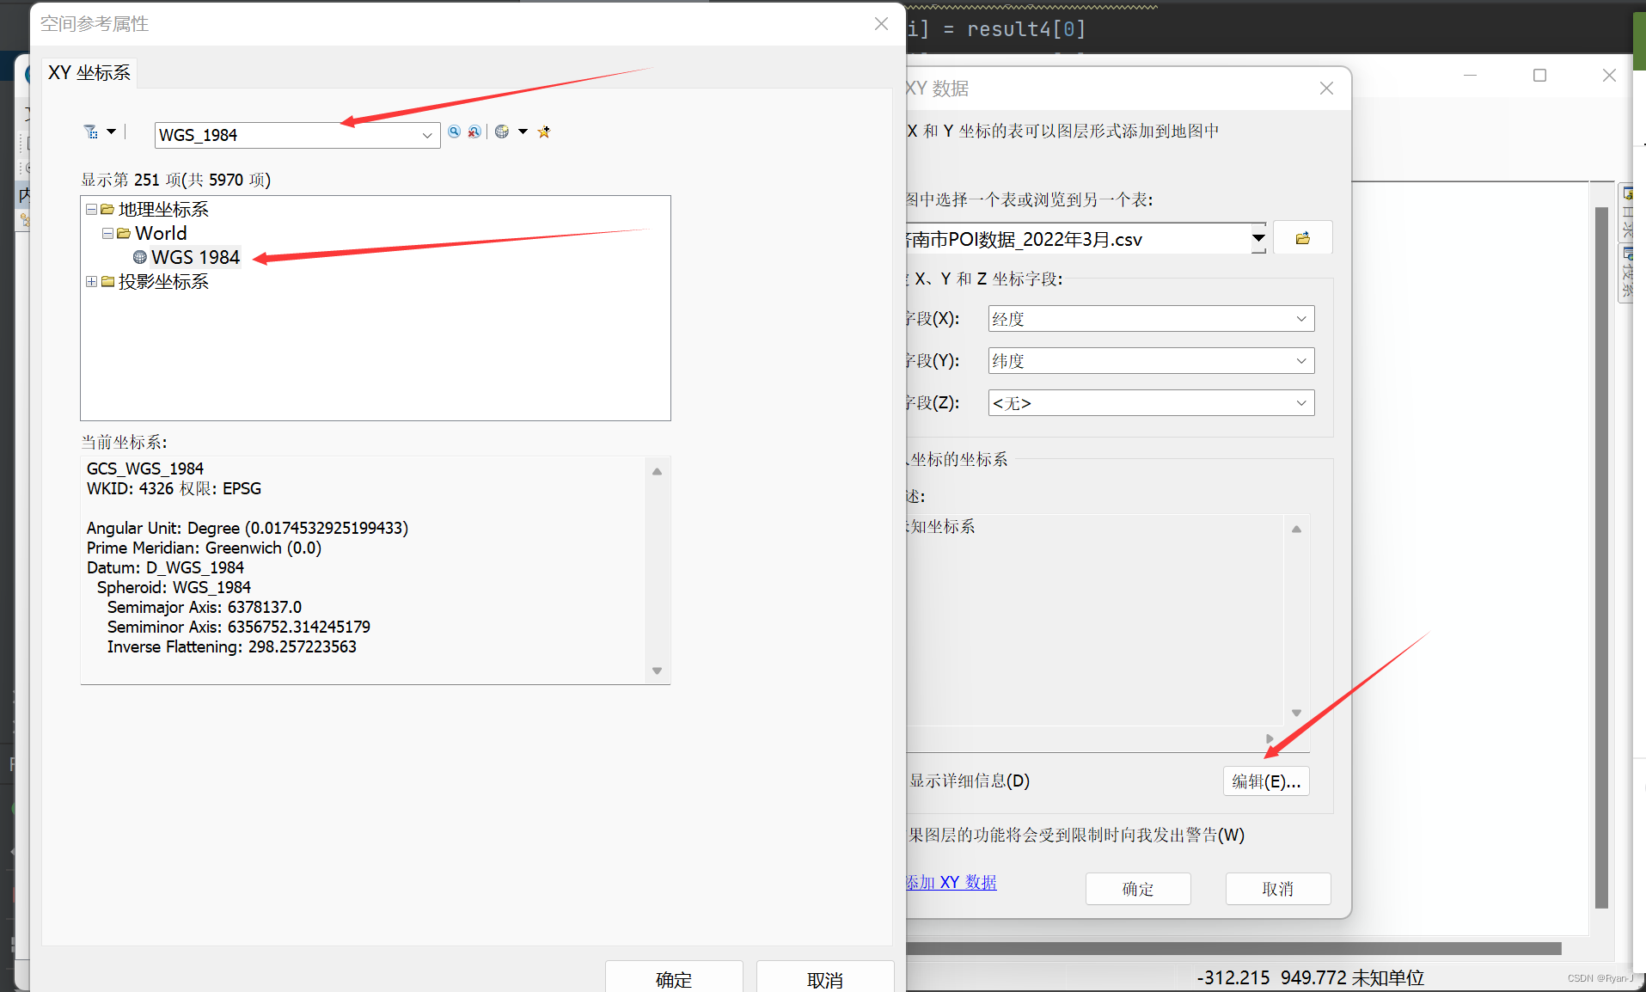This screenshot has height=992, width=1646.
Task: Open the Y field 纬度 dropdown
Action: tap(1301, 361)
